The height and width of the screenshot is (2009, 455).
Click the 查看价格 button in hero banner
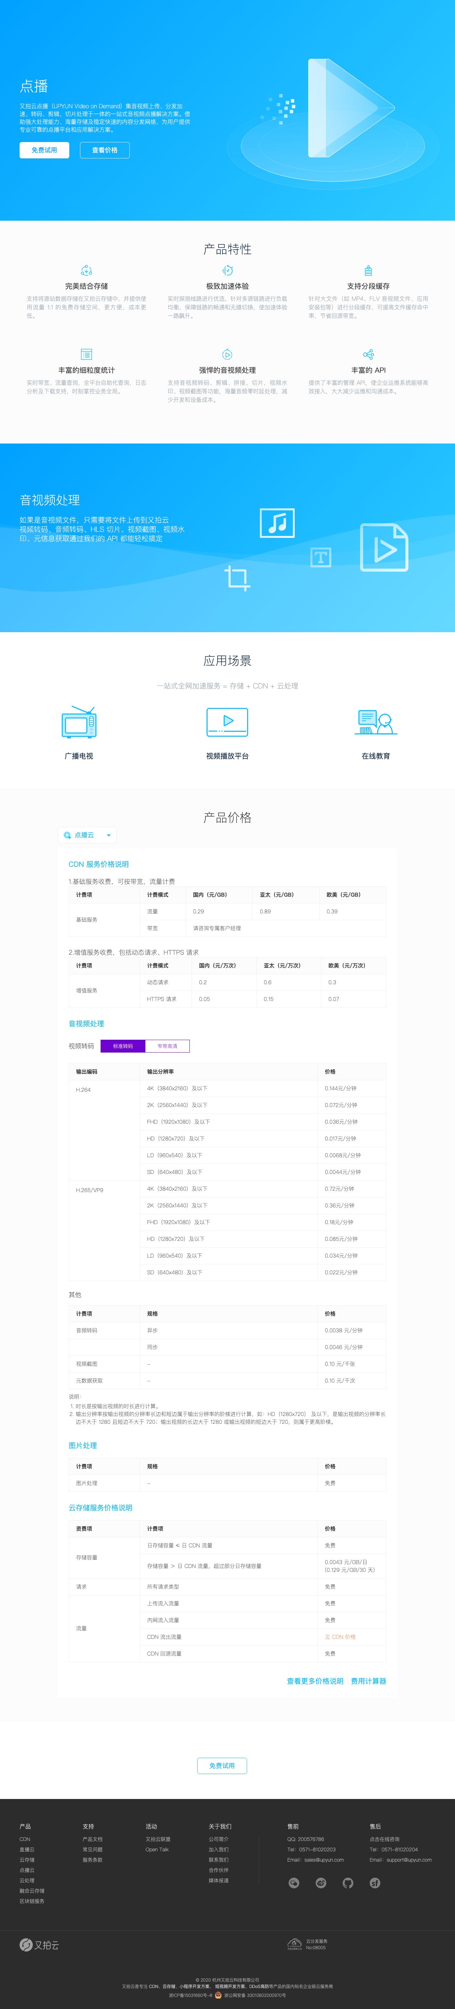pyautogui.click(x=105, y=150)
